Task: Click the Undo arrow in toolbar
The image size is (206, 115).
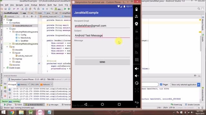Action: tap(14, 9)
